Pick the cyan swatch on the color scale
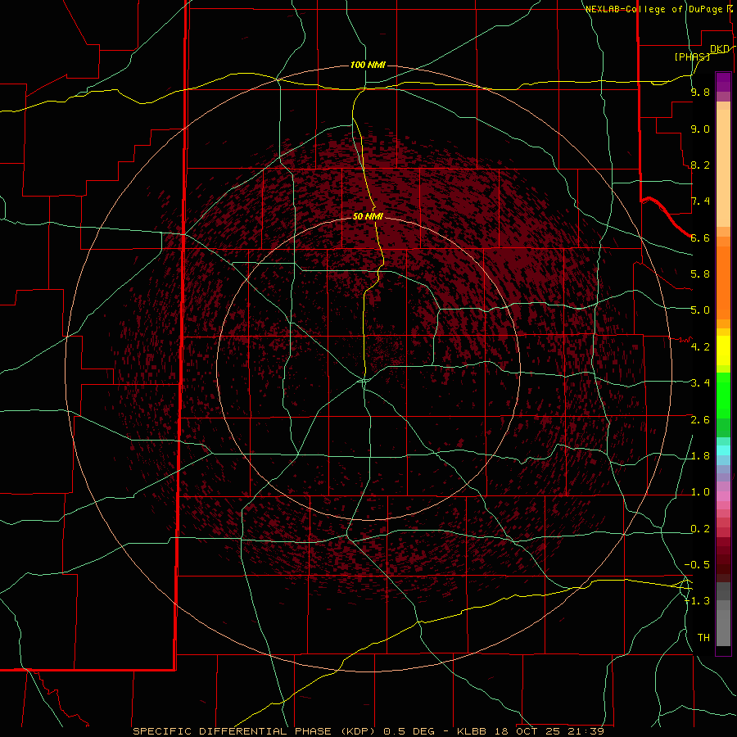 pos(723,450)
